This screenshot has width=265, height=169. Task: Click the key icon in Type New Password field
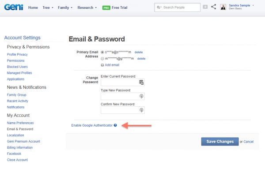tap(141, 96)
